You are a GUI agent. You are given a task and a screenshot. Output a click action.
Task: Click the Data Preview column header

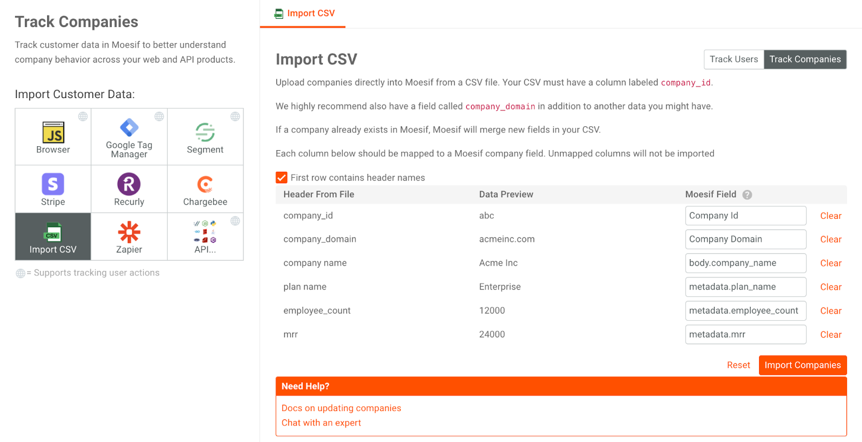coord(506,194)
